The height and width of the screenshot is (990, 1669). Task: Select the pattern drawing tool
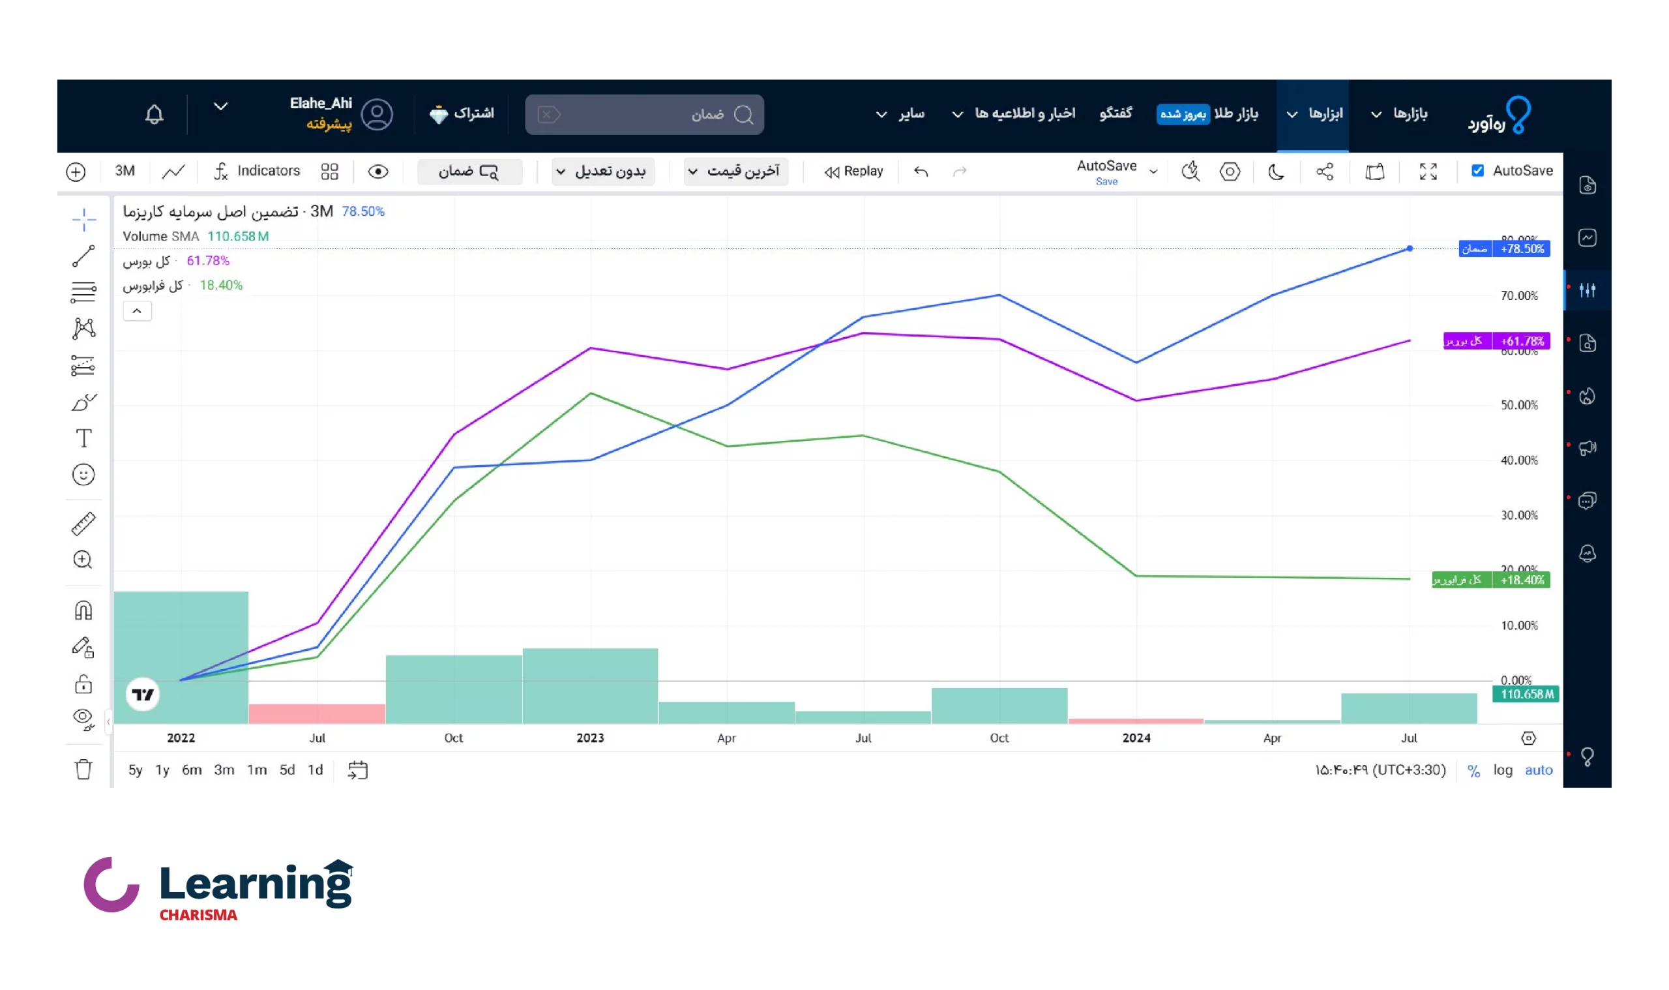pos(84,328)
